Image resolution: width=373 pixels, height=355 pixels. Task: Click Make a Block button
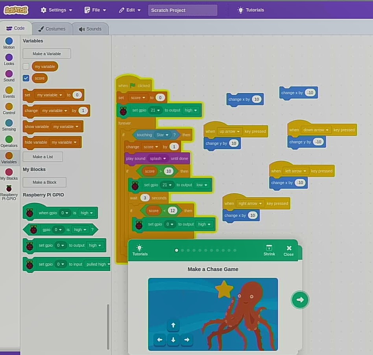coord(44,182)
